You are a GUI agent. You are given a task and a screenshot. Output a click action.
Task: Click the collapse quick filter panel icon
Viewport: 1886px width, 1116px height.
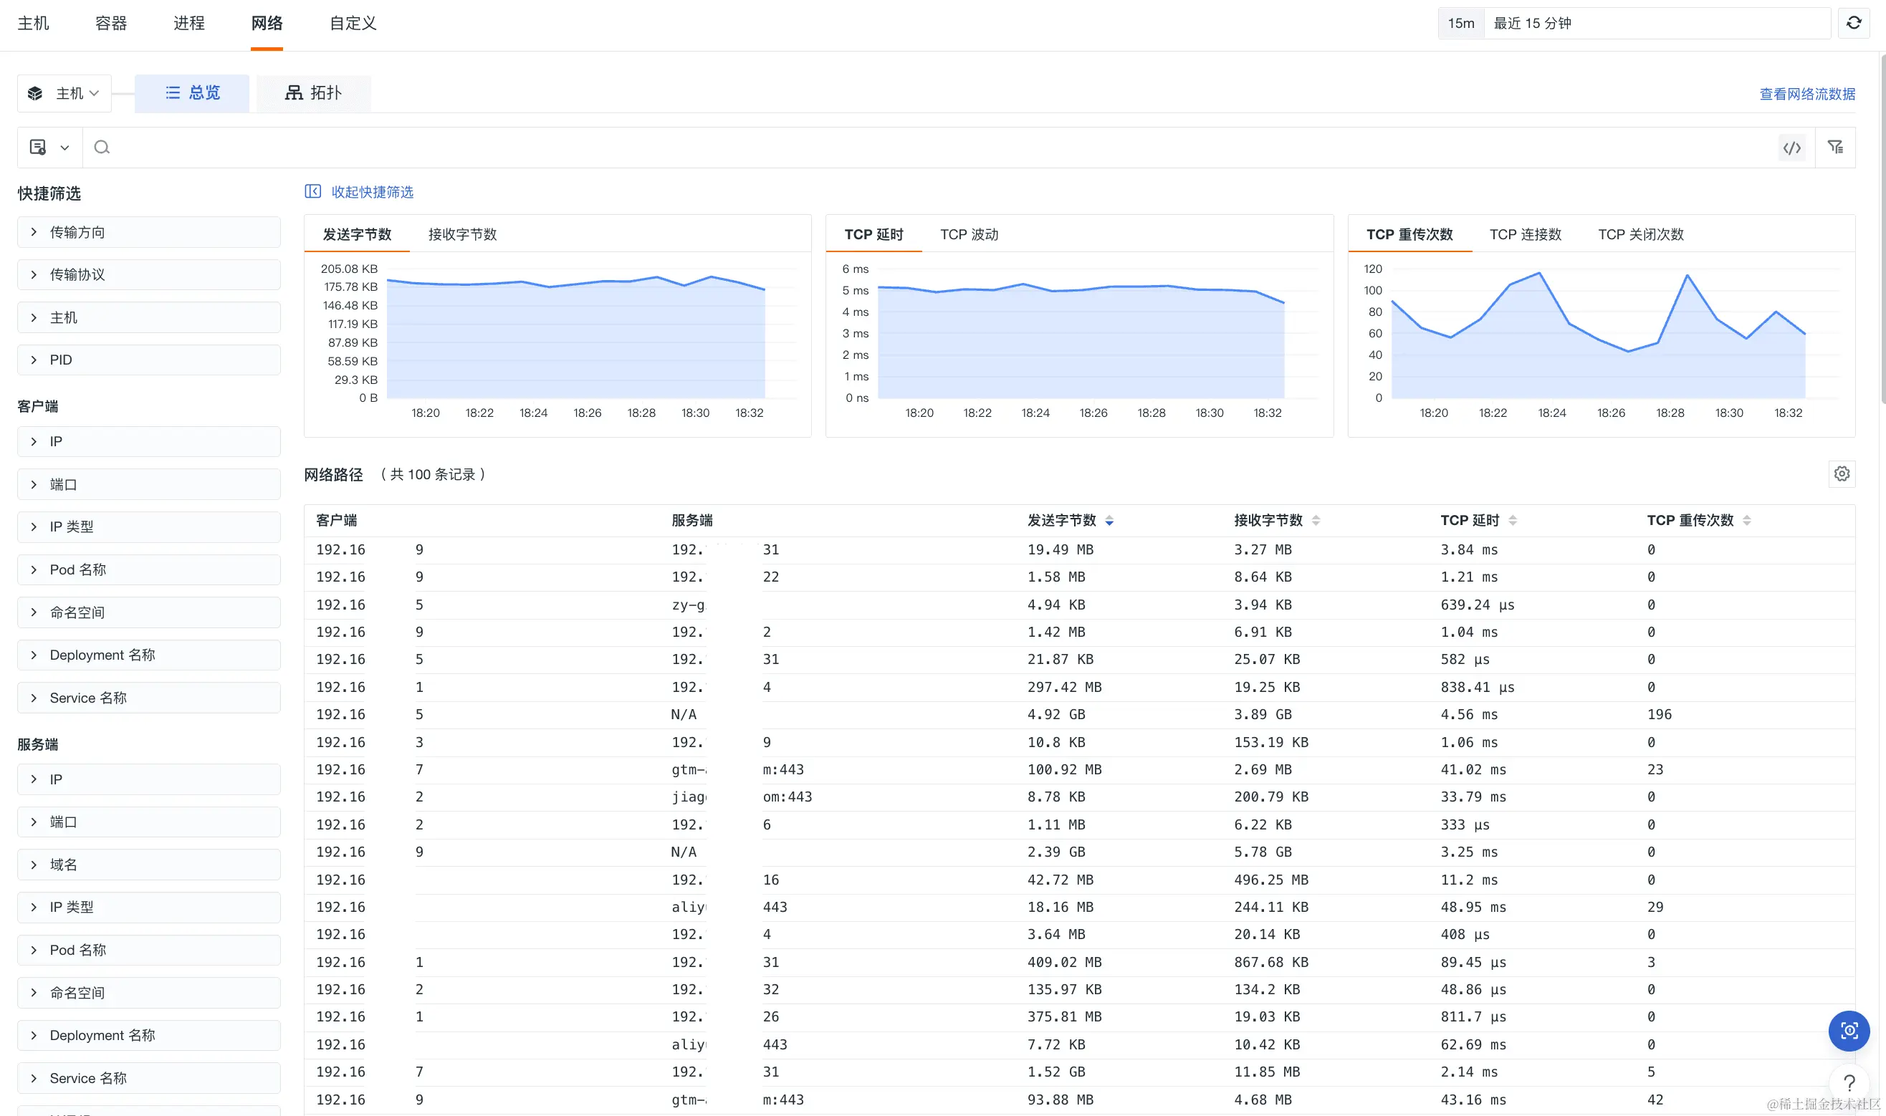coord(313,192)
